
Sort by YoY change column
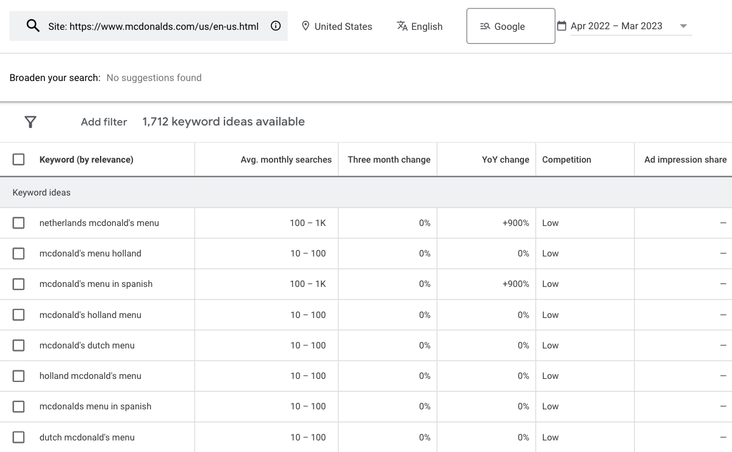[x=506, y=160]
